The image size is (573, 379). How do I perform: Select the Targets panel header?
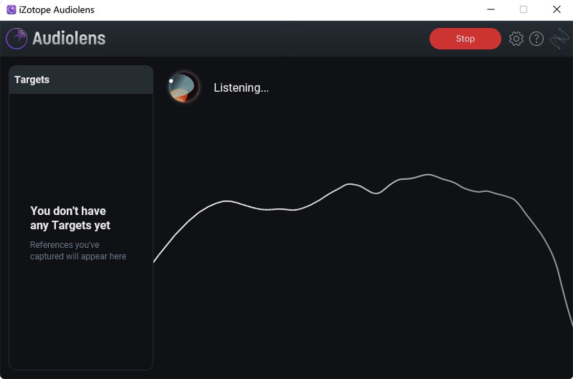[80, 80]
